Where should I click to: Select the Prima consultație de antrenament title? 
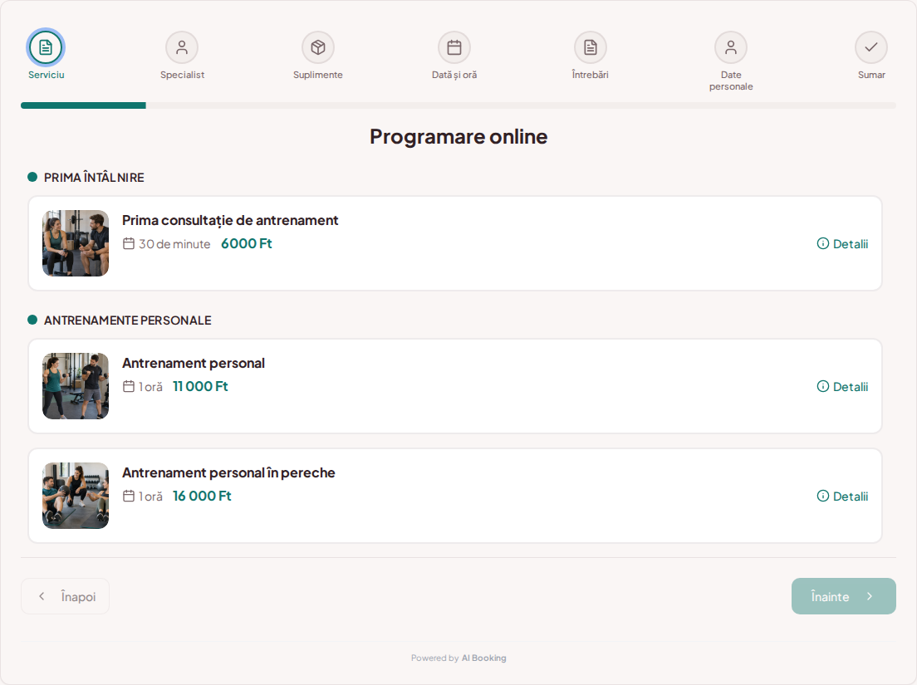pyautogui.click(x=230, y=220)
